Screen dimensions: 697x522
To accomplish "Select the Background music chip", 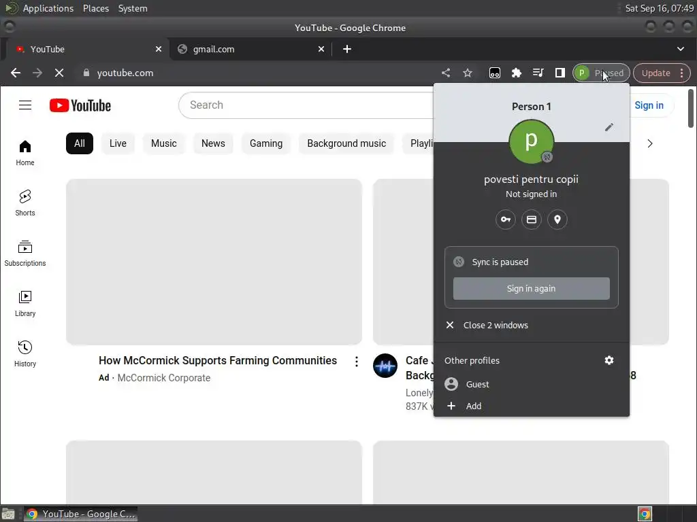I will [346, 143].
